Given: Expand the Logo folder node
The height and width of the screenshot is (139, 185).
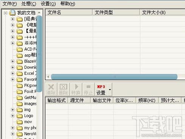Looking at the screenshot, I should coord(12,116).
